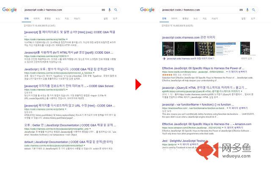The width and height of the screenshot is (271, 169).
Task: Expand the URL dropdown arrow of the getter_only result
Action: 90,129
